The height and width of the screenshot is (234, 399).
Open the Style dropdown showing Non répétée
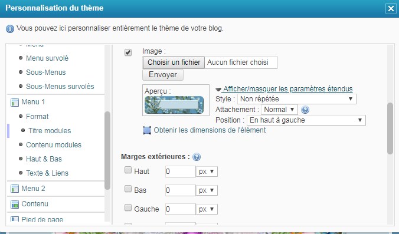[297, 99]
